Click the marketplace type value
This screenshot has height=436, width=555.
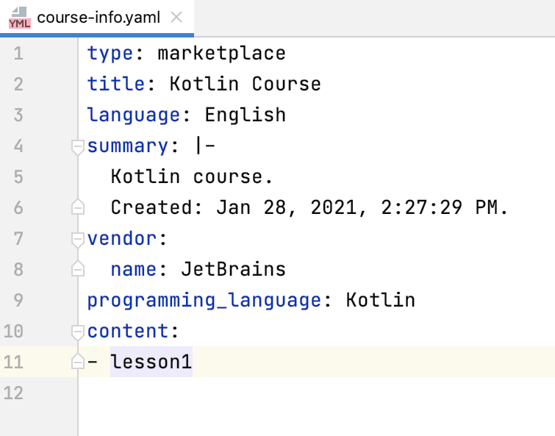(221, 54)
